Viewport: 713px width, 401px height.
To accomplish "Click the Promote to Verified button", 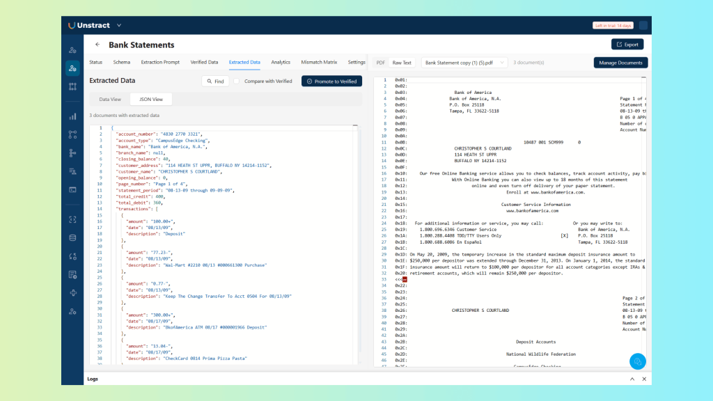I will coord(331,81).
